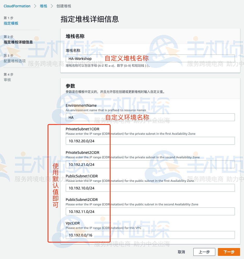244x259 pixels.
Task: Open the CloudFormation breadcrumb link
Action: click(x=17, y=6)
